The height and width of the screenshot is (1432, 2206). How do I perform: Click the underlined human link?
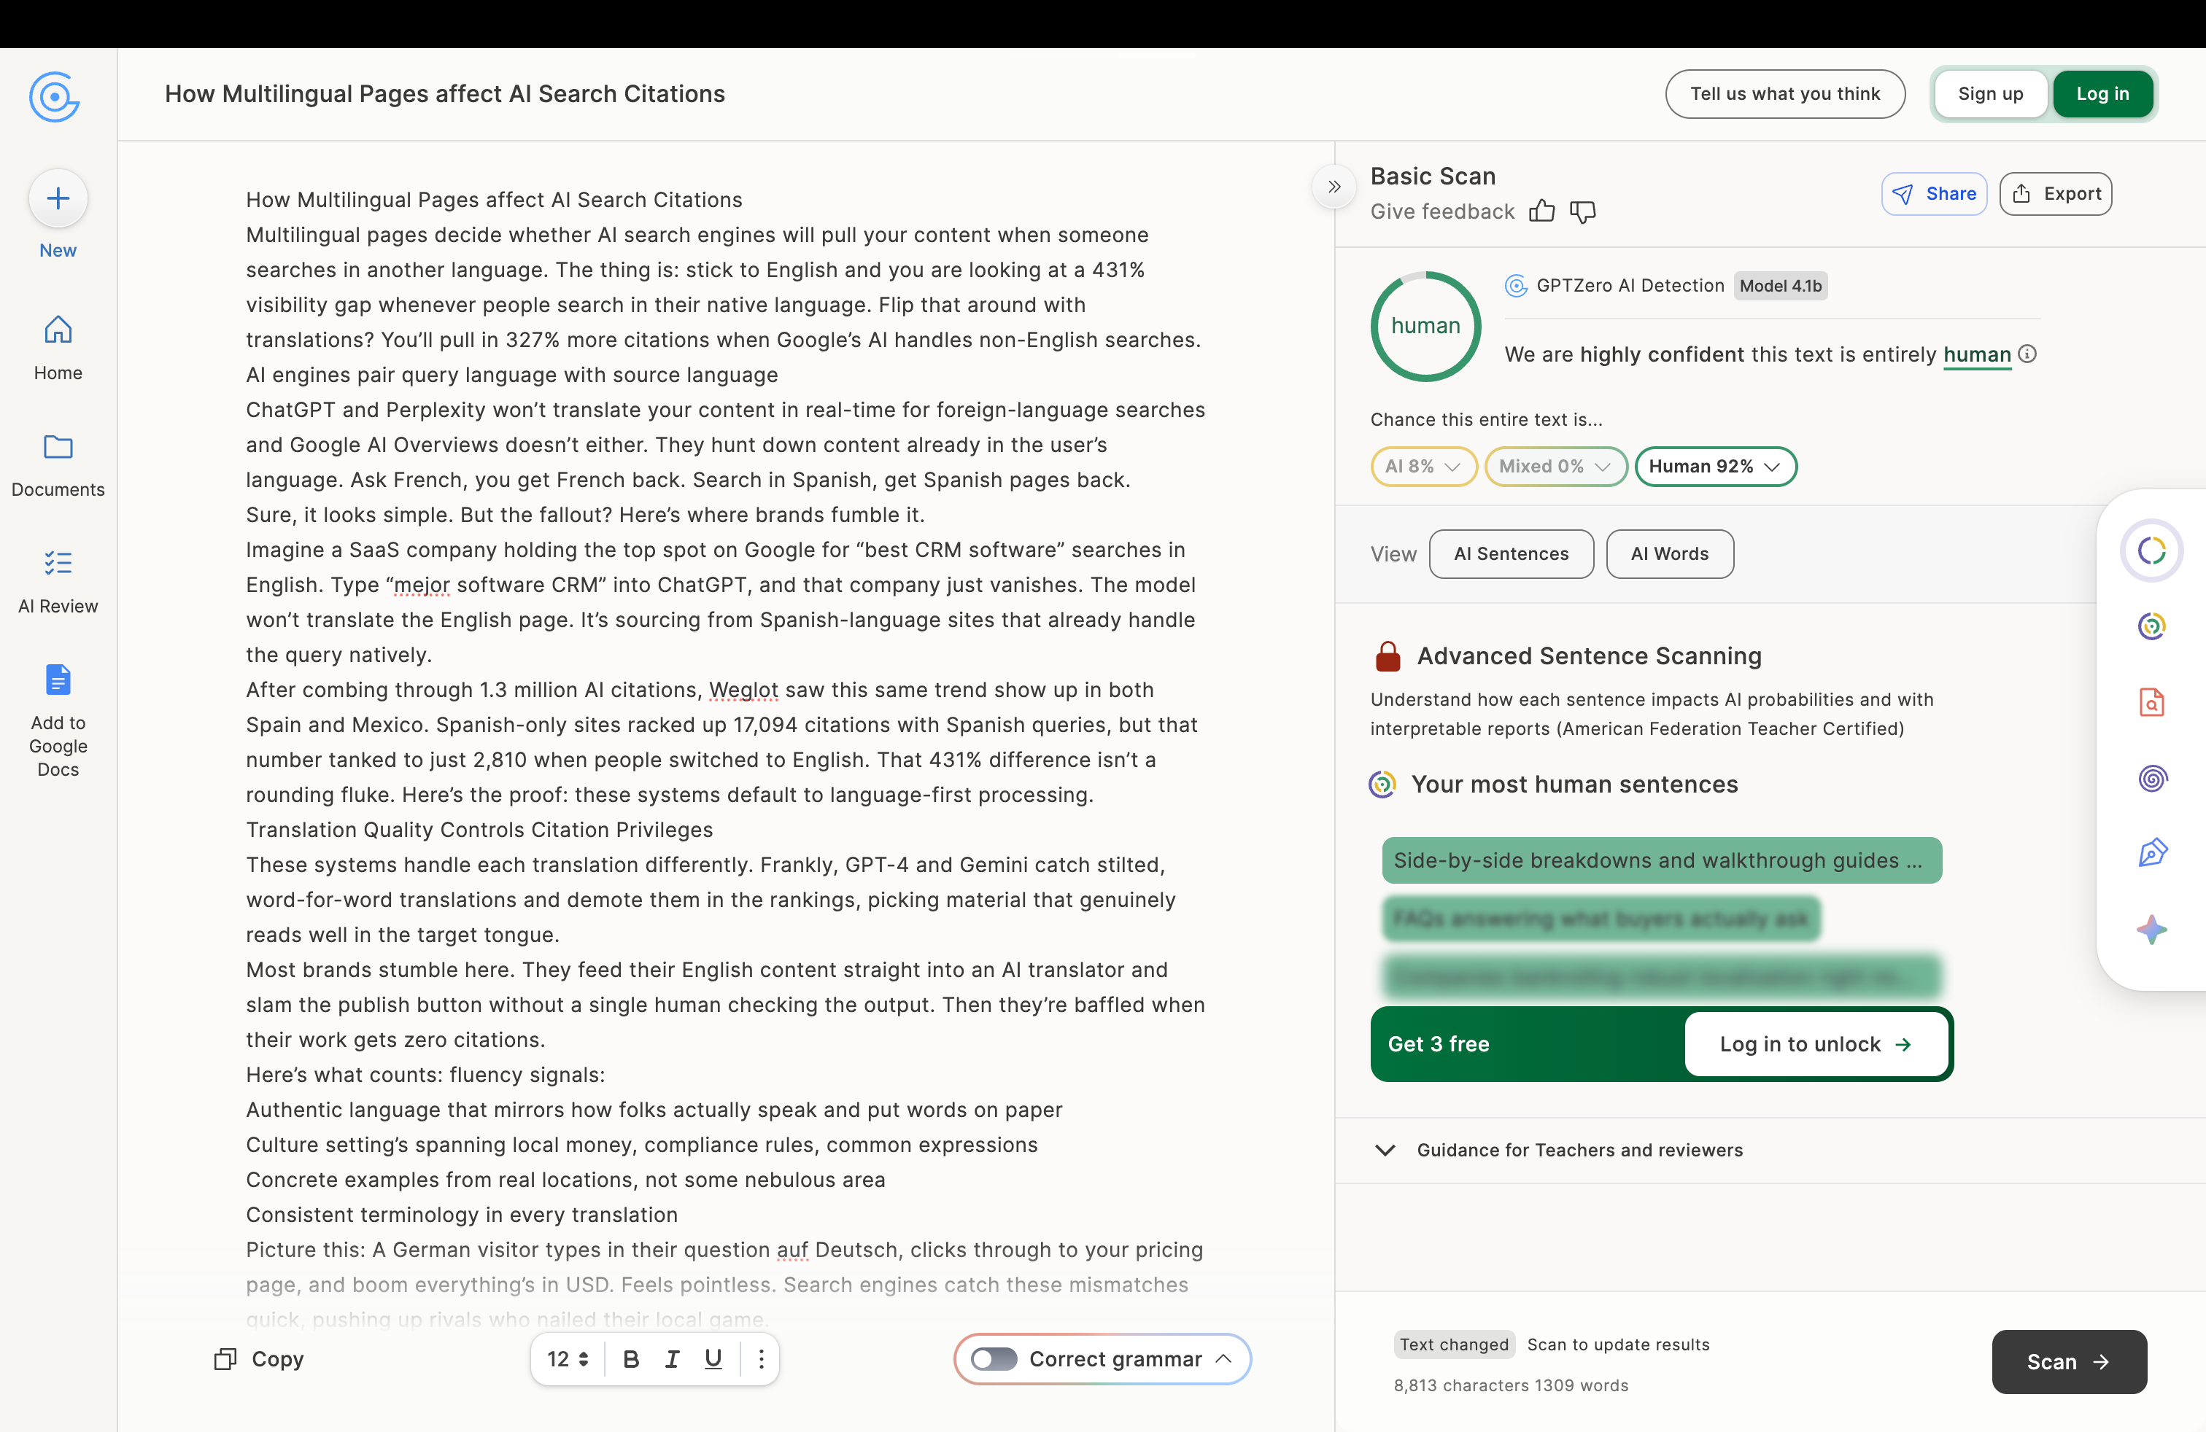coord(1976,355)
